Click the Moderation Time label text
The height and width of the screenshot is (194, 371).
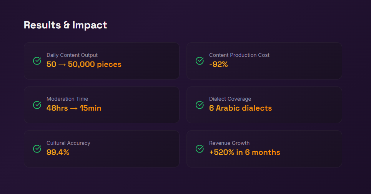coord(67,99)
